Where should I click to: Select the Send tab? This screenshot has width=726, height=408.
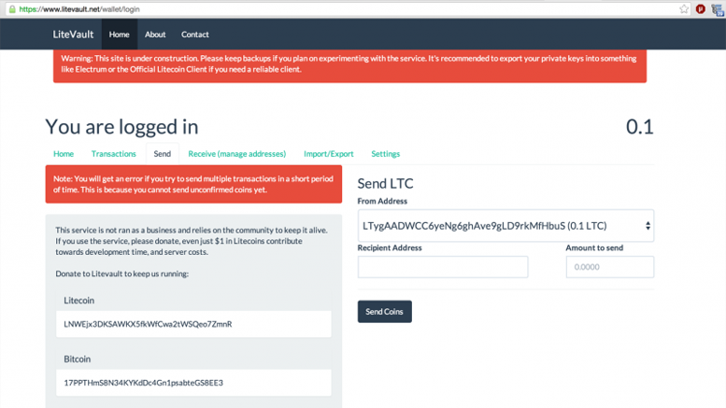(162, 153)
